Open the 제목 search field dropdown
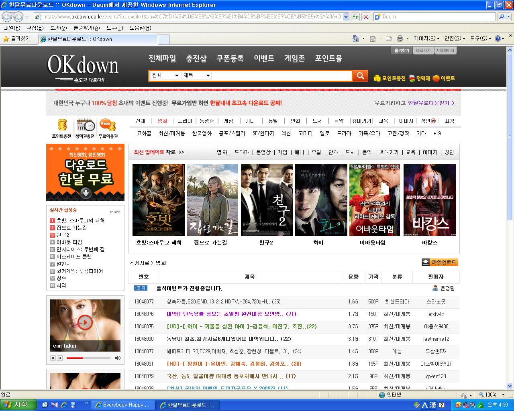This screenshot has width=514, height=411. (x=196, y=75)
